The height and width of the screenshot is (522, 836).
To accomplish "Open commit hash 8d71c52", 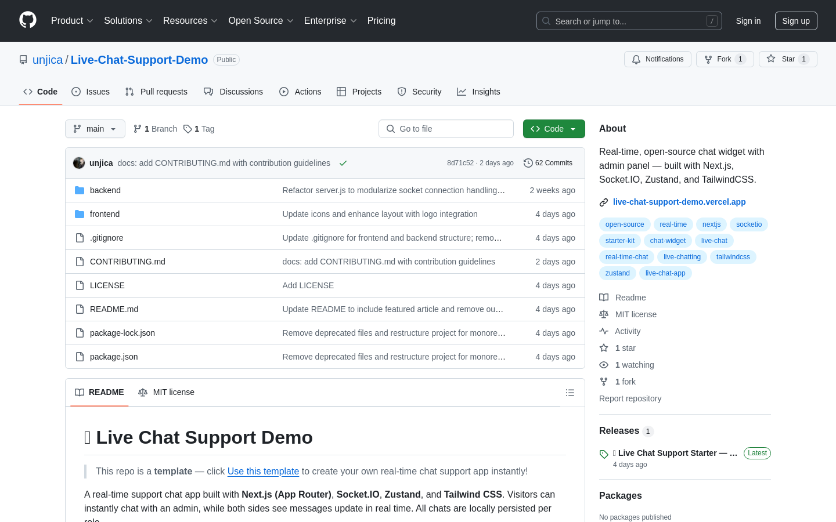I will pos(460,163).
